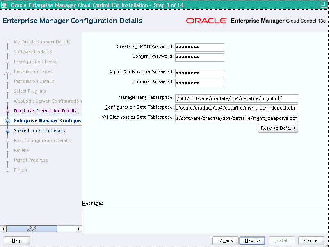Click the Installation Types step
This screenshot has height=247, width=329.
click(33, 71)
